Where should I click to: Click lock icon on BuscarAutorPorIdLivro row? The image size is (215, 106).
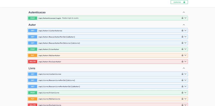(x=182, y=43)
